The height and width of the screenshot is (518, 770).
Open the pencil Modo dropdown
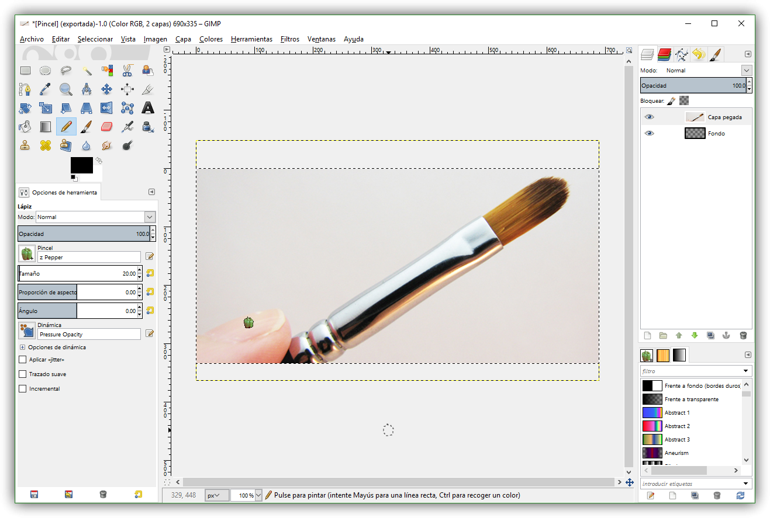pyautogui.click(x=149, y=217)
